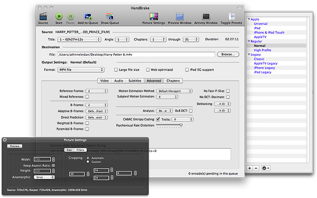317x198 pixels.
Task: Switch to the Video tab
Action: pyautogui.click(x=104, y=80)
